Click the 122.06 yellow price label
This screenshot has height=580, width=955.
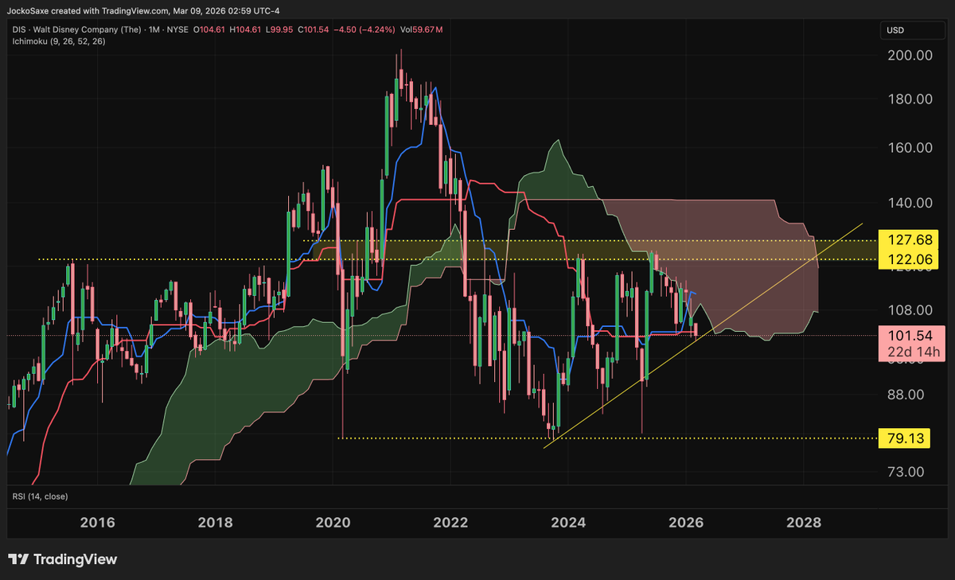point(909,259)
